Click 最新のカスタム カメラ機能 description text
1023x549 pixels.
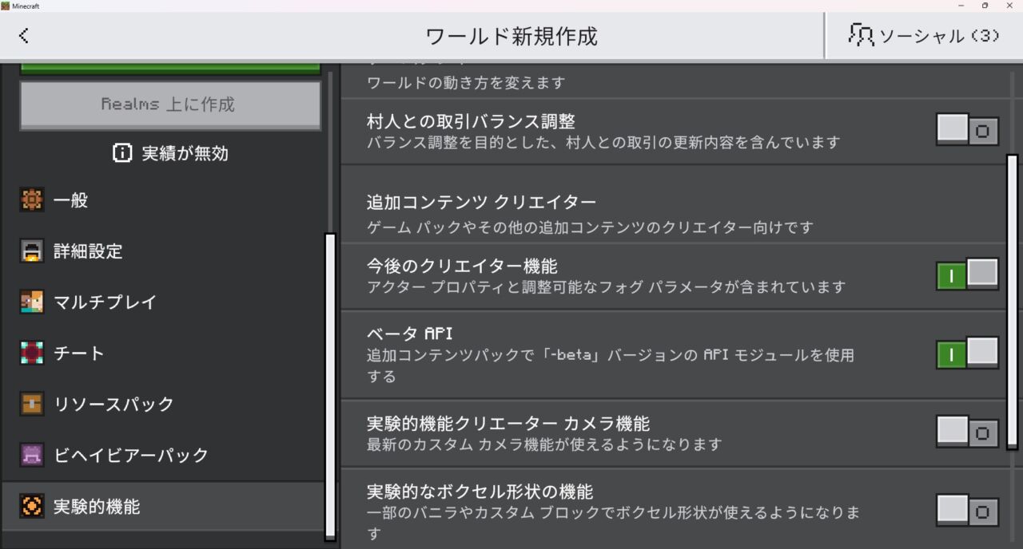[544, 444]
